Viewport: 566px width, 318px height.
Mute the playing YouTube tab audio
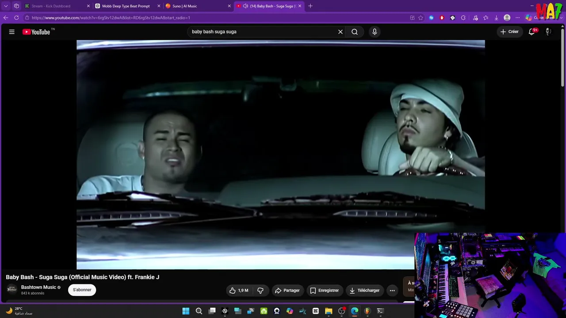tap(245, 6)
